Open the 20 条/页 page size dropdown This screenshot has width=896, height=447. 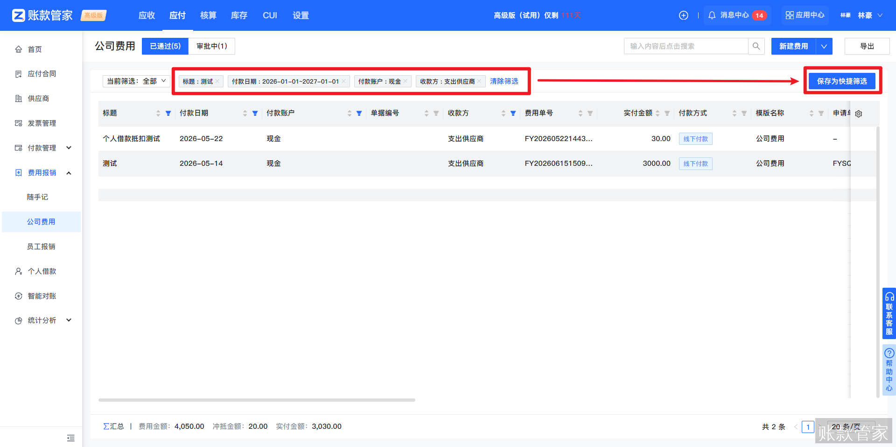point(851,427)
